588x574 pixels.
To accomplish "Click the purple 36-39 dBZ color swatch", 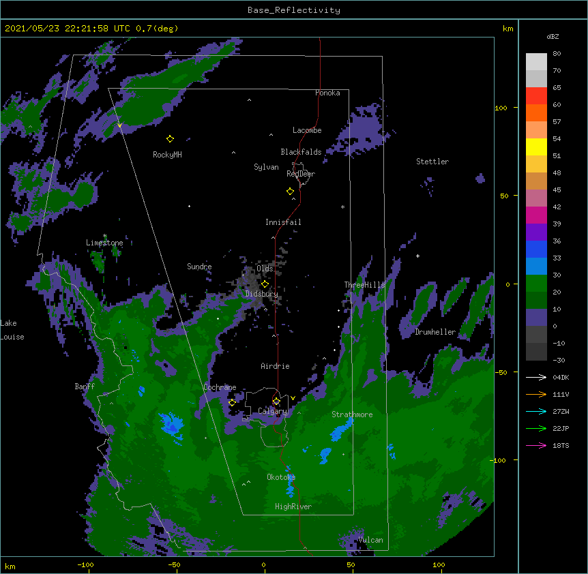I will coord(536,232).
